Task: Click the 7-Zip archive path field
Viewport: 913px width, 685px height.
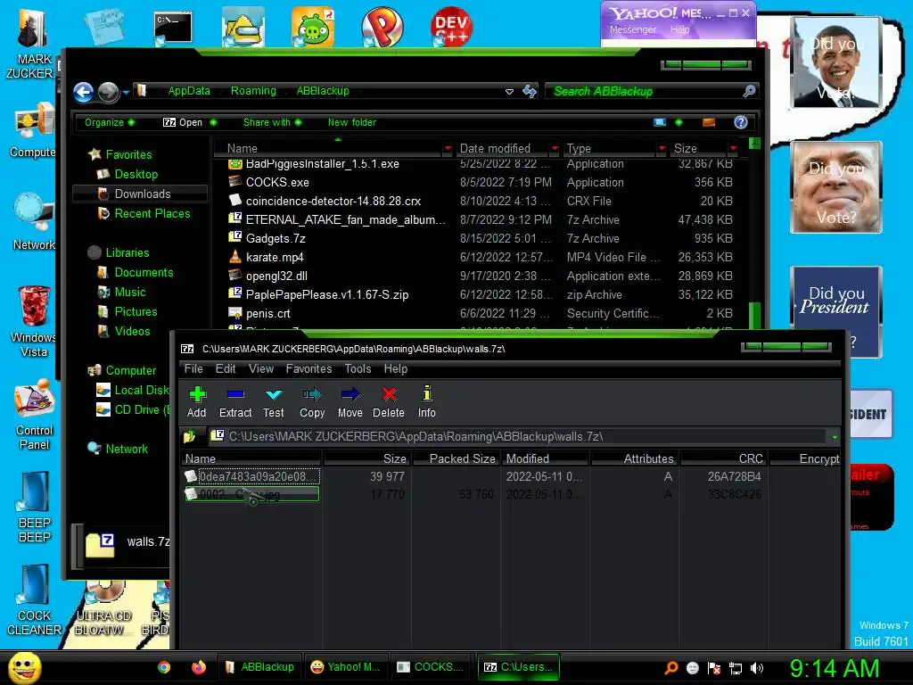Action: pyautogui.click(x=517, y=436)
